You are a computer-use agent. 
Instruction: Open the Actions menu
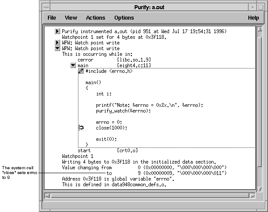pos(95,18)
